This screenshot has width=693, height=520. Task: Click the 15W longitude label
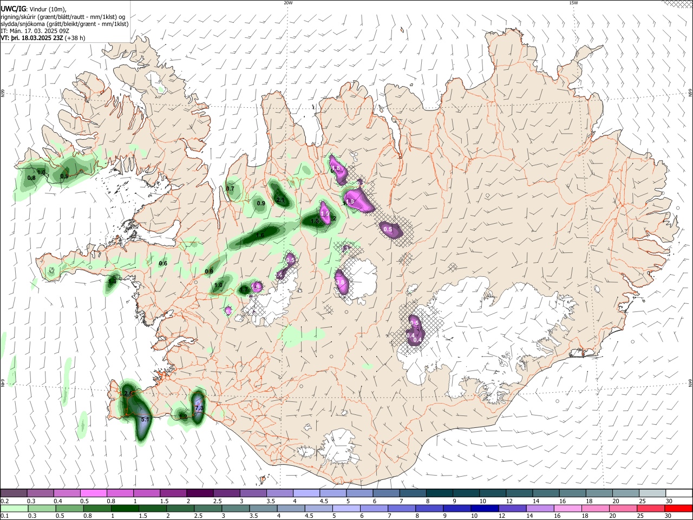tap(573, 3)
